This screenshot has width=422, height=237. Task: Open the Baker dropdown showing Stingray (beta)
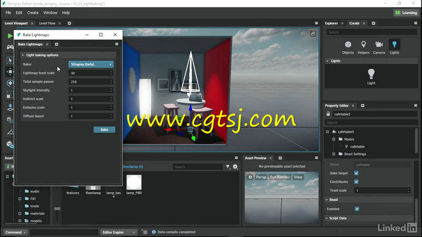click(x=91, y=64)
